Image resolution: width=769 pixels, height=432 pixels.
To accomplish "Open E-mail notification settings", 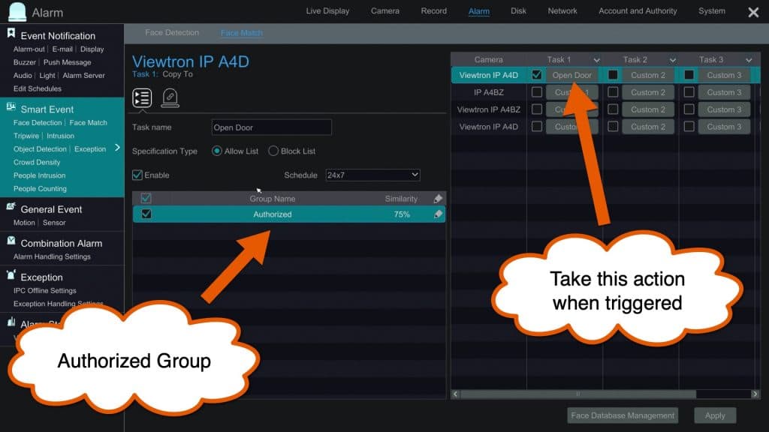I will coord(62,49).
